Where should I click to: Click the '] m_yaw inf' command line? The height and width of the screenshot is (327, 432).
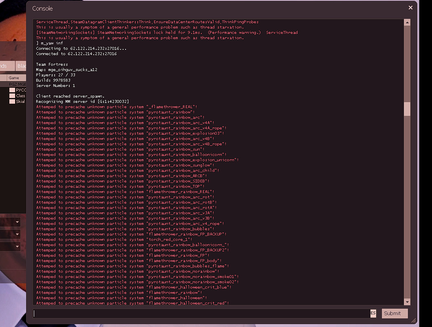(49, 43)
